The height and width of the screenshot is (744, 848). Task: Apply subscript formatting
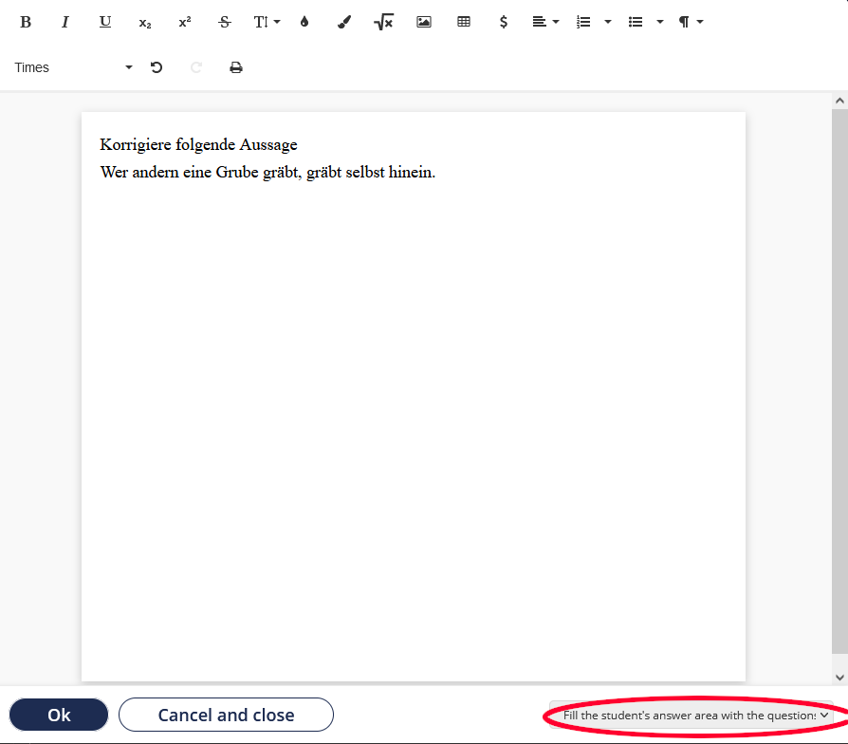point(145,22)
